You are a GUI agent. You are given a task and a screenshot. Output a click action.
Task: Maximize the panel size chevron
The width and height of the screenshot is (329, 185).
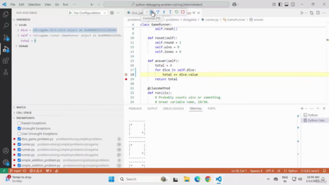click(x=318, y=108)
